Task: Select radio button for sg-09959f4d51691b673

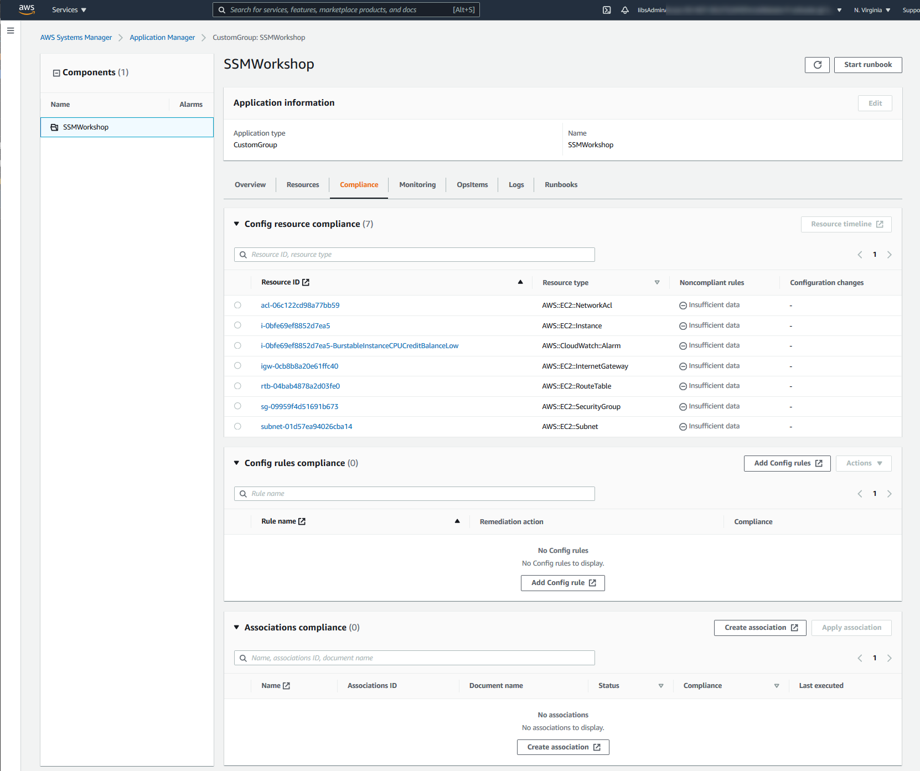Action: [x=237, y=406]
